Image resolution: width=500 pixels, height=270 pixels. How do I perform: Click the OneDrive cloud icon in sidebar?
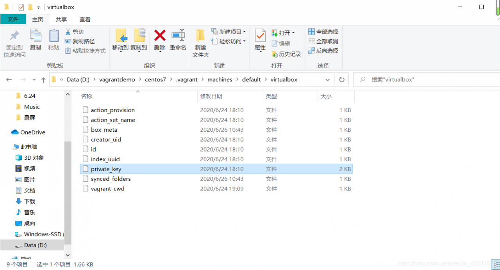[15, 132]
